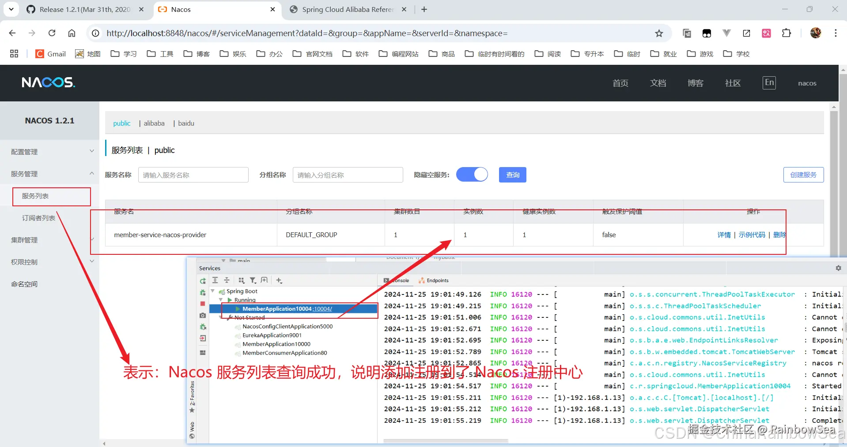Screen dimensions: 847x447
Task: Bookmark this page with the star icon
Action: (659, 33)
